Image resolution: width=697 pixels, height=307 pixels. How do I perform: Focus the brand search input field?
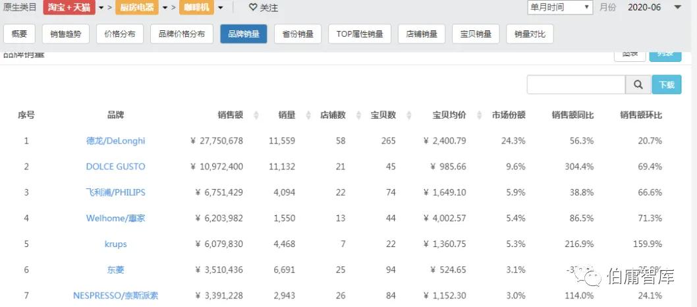pyautogui.click(x=576, y=84)
